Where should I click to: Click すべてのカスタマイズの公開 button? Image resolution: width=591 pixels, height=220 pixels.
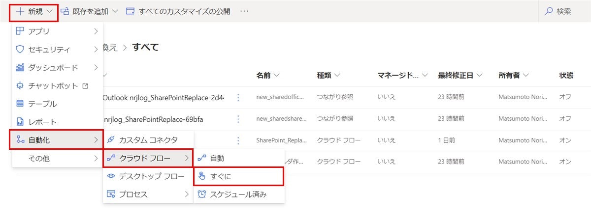coord(178,11)
